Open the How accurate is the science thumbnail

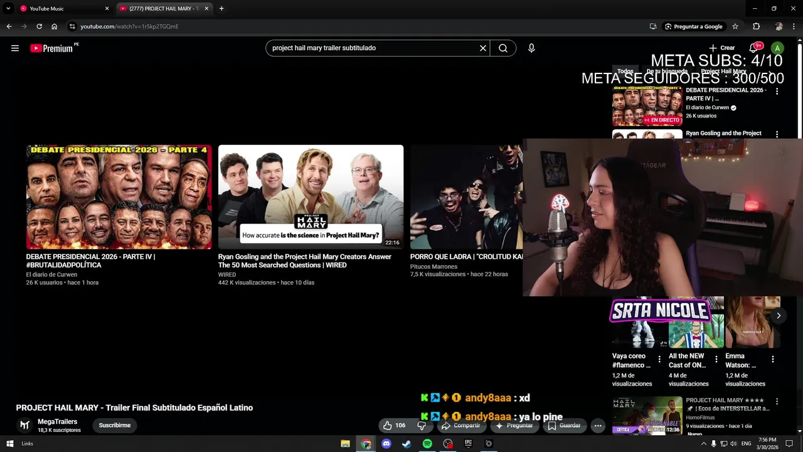click(x=311, y=197)
